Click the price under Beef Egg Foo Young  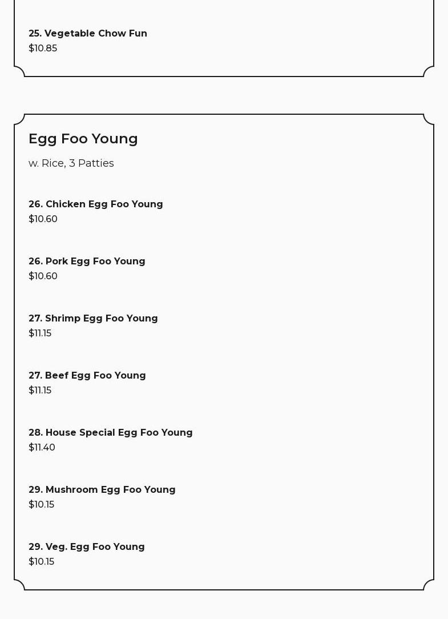[x=40, y=390]
